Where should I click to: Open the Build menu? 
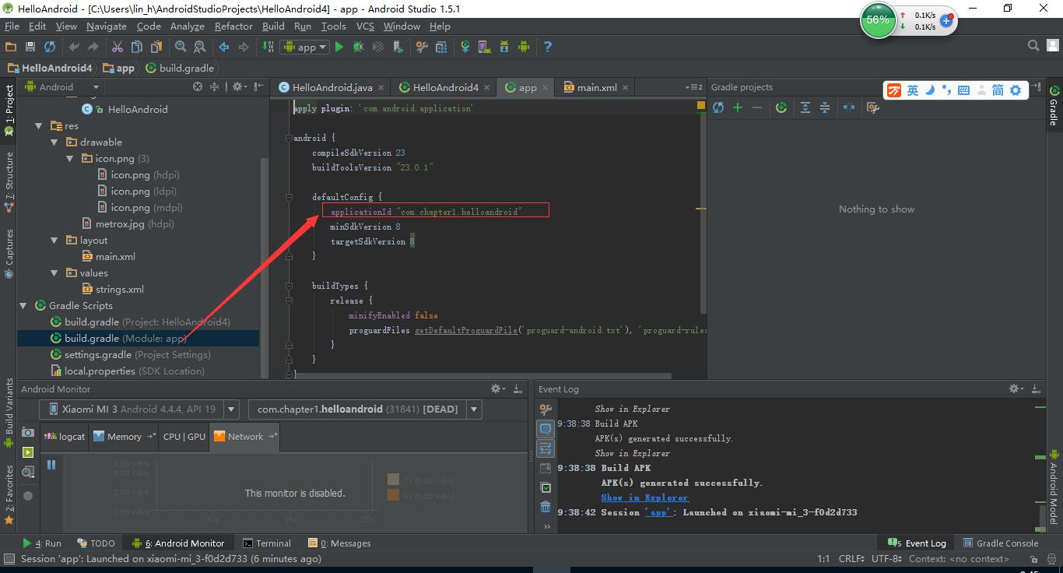coord(273,26)
